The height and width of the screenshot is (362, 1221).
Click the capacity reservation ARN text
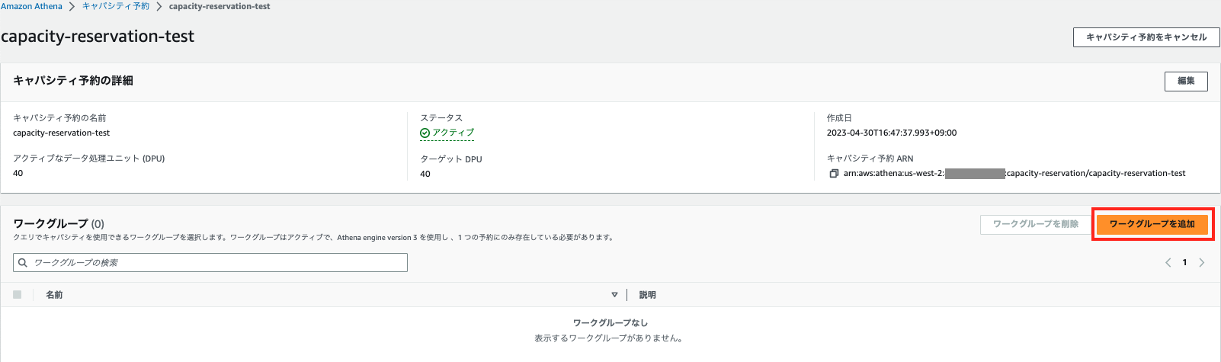[1014, 174]
